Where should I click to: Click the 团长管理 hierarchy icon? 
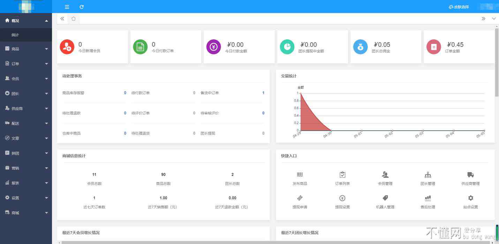tap(428, 175)
